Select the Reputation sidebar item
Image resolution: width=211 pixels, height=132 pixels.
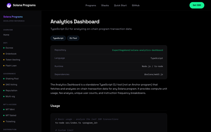[x=12, y=90]
